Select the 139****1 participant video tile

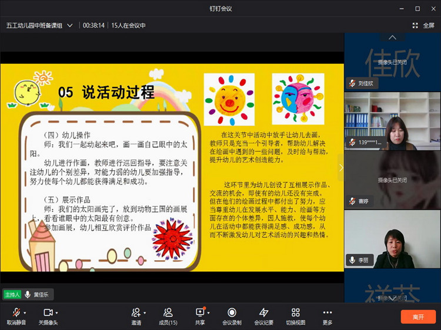pos(392,121)
